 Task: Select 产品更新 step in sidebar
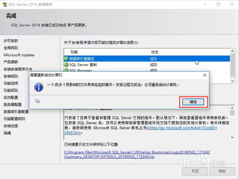coord(11,62)
